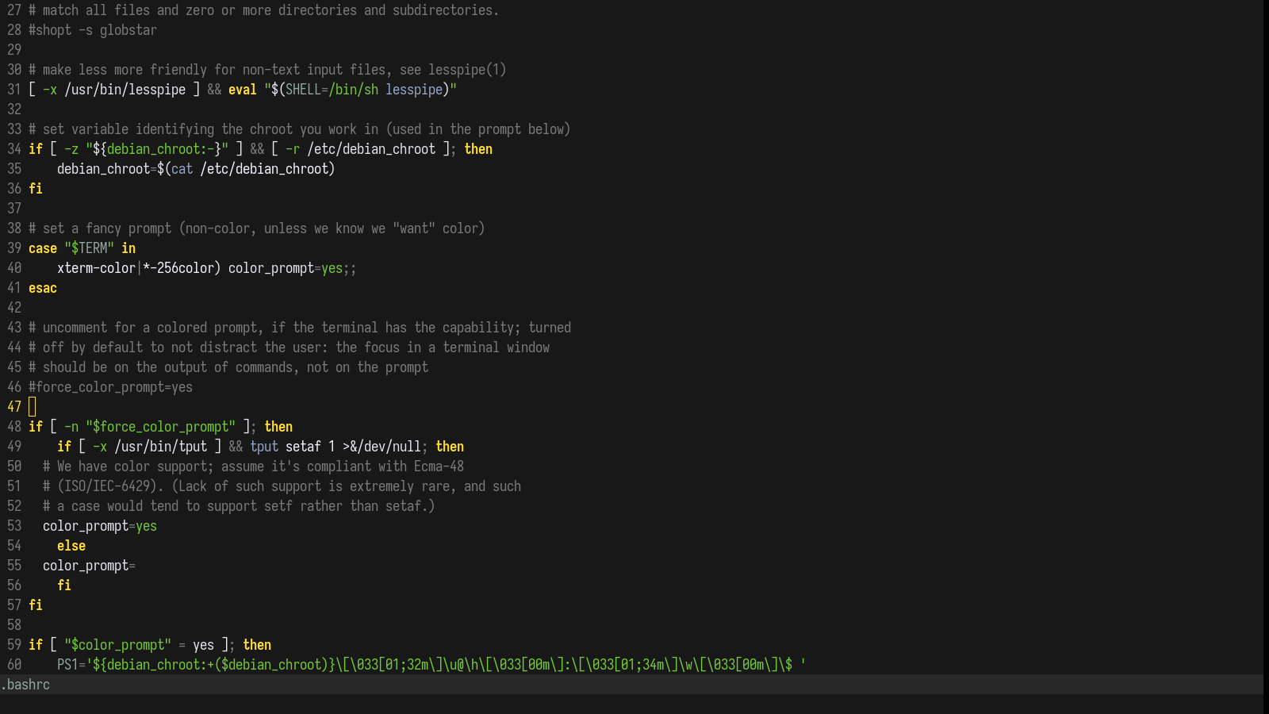The height and width of the screenshot is (714, 1269).
Task: Click 'PS1=' assignment on line 60
Action: [71, 665]
